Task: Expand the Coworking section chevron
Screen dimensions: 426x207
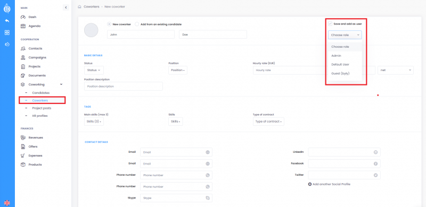Action: tap(61, 84)
